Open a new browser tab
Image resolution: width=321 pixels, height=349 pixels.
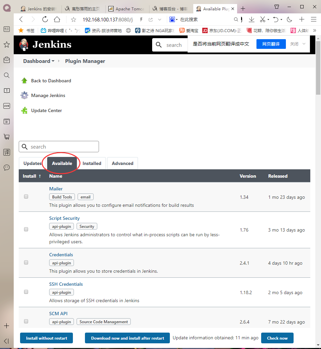click(243, 9)
